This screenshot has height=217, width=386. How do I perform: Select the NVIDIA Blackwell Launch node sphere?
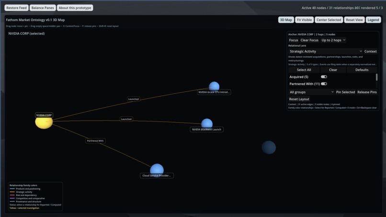point(207,123)
